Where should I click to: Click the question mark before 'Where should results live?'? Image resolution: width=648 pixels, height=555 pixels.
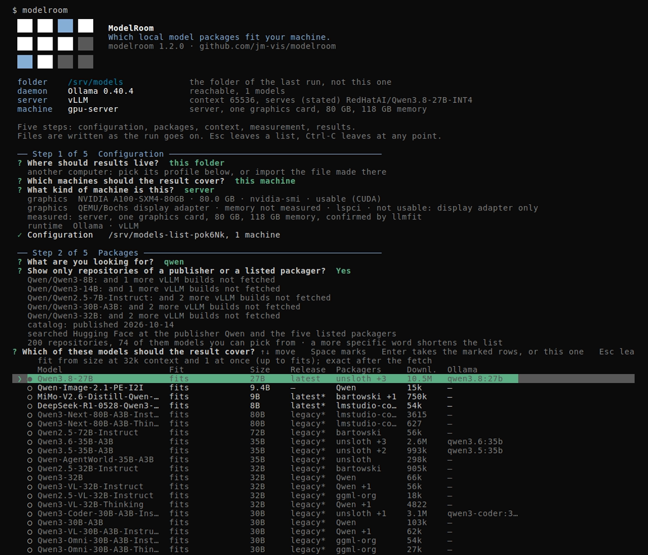tap(20, 163)
